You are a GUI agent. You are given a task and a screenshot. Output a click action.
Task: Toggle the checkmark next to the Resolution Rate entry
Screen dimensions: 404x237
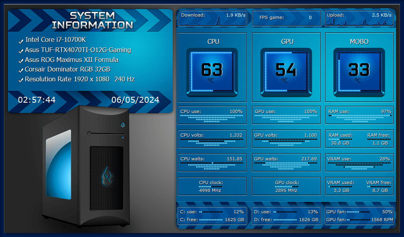[x=20, y=80]
